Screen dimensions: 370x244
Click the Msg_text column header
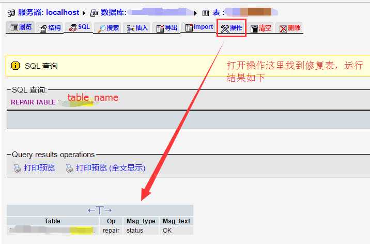tap(177, 221)
